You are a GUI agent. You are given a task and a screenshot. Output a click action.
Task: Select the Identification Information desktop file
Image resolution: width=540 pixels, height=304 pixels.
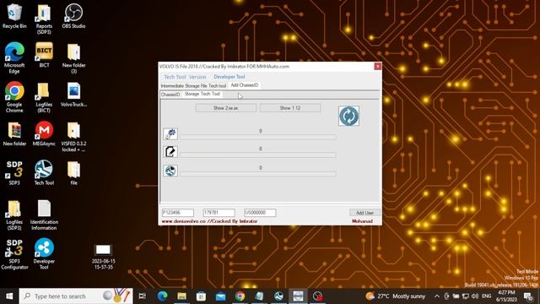(44, 215)
